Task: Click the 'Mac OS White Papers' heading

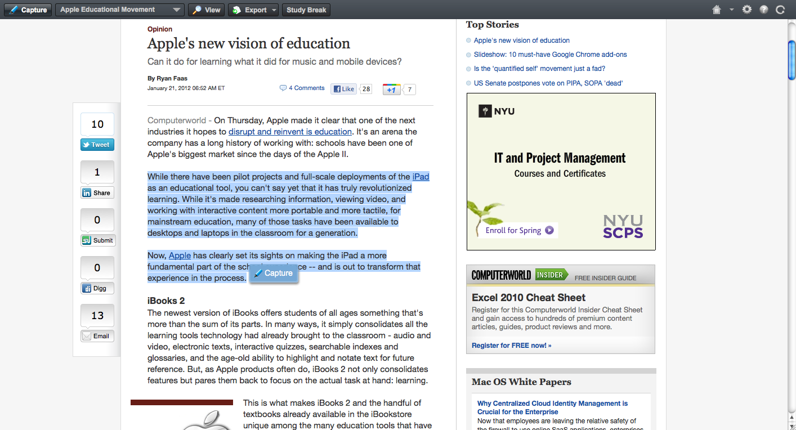Action: [x=521, y=382]
